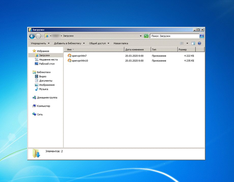Click the Документы page icon
The height and width of the screenshot is (182, 234).
click(x=37, y=80)
